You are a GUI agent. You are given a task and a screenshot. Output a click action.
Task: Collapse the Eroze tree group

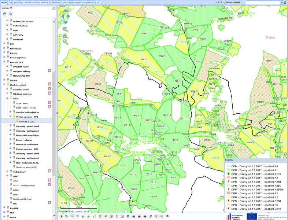7,98
